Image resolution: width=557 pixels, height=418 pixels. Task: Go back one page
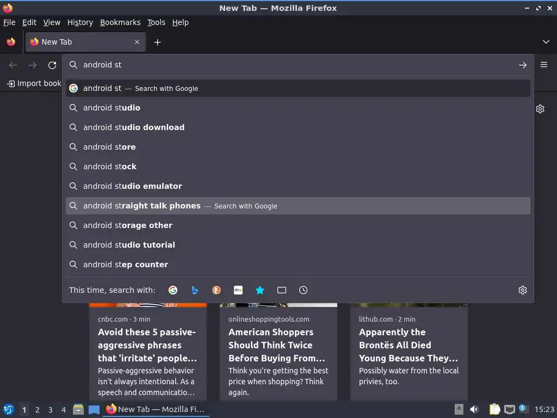point(13,65)
